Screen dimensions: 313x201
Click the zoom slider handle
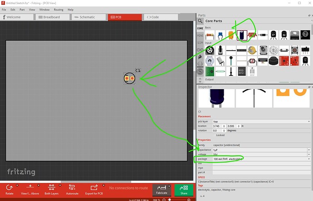click(170, 200)
